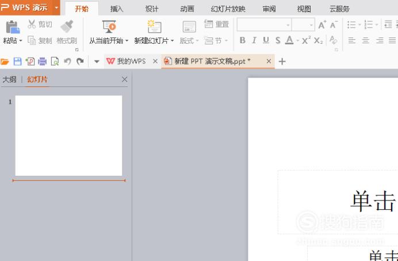
Task: Open the 审阅 (Review) ribbon tab
Action: pyautogui.click(x=269, y=9)
